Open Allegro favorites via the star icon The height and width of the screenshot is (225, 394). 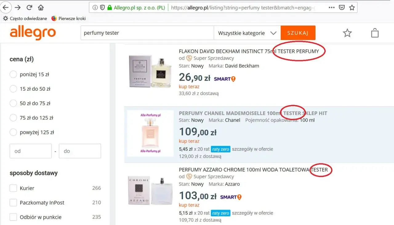(x=347, y=33)
